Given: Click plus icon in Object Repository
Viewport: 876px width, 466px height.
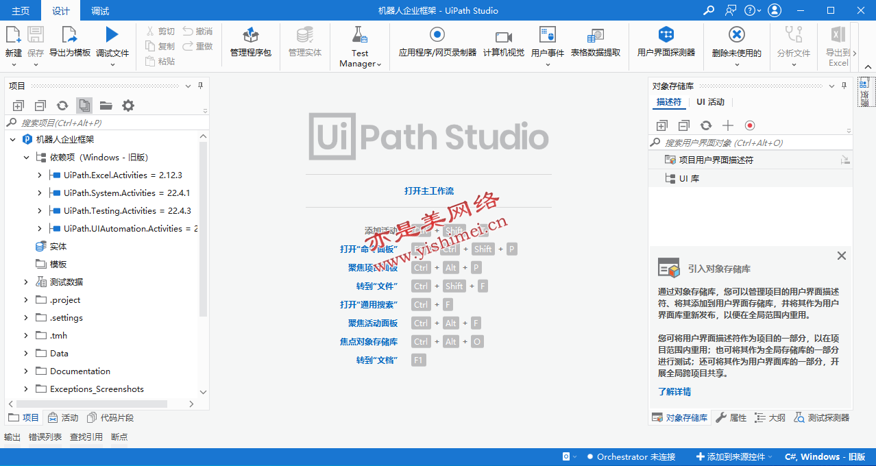Looking at the screenshot, I should click(x=728, y=125).
